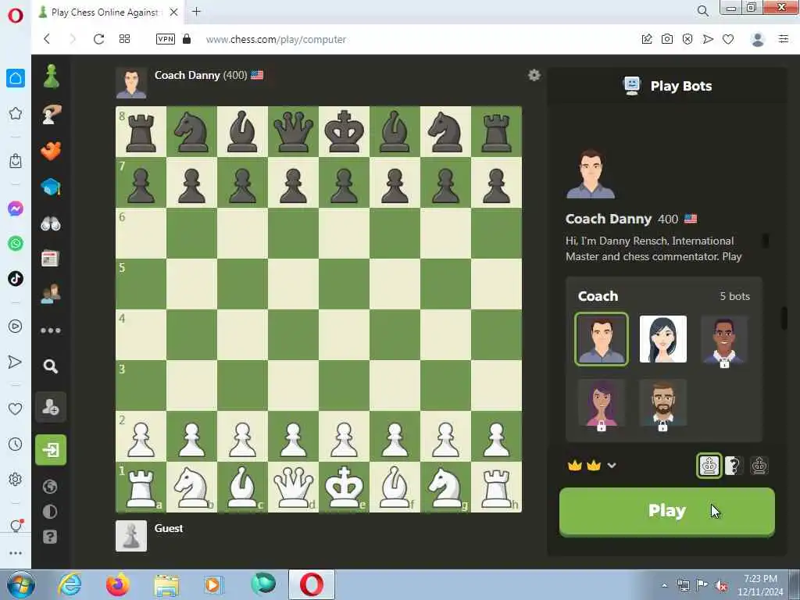This screenshot has width=800, height=600.
Task: Open the More three-dots menu in chess.com sidebar
Action: [51, 330]
